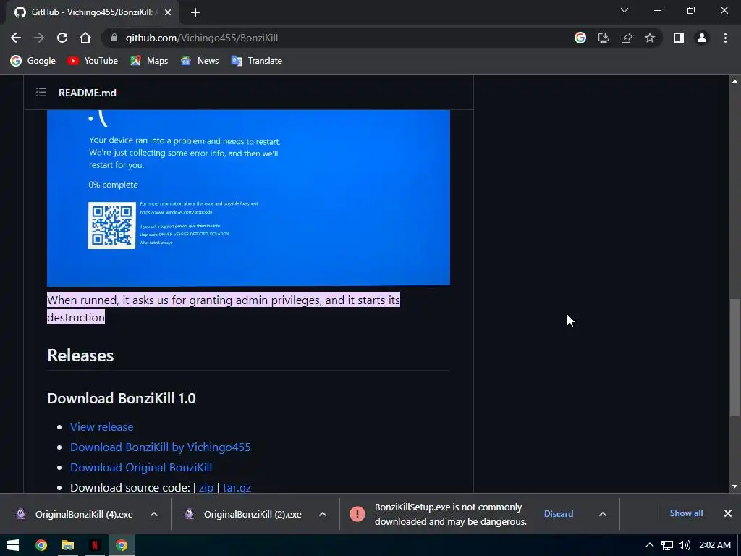Discard the BonziKillSetup.exe download
Viewport: 741px width, 556px height.
click(x=559, y=514)
